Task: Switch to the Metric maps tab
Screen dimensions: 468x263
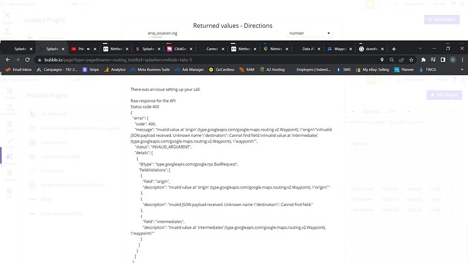Action: pos(275,49)
